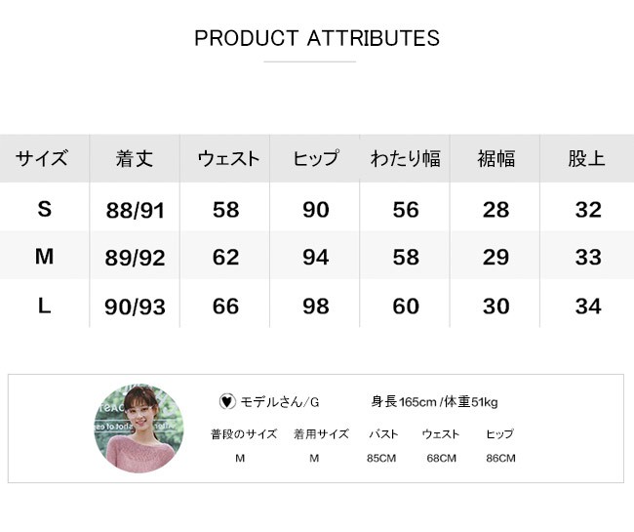Select the M size row label in table

(x=44, y=257)
